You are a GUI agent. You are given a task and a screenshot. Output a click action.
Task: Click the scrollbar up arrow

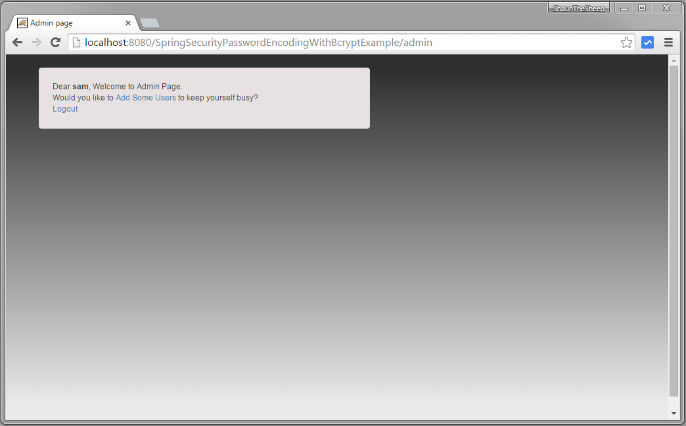pyautogui.click(x=675, y=60)
